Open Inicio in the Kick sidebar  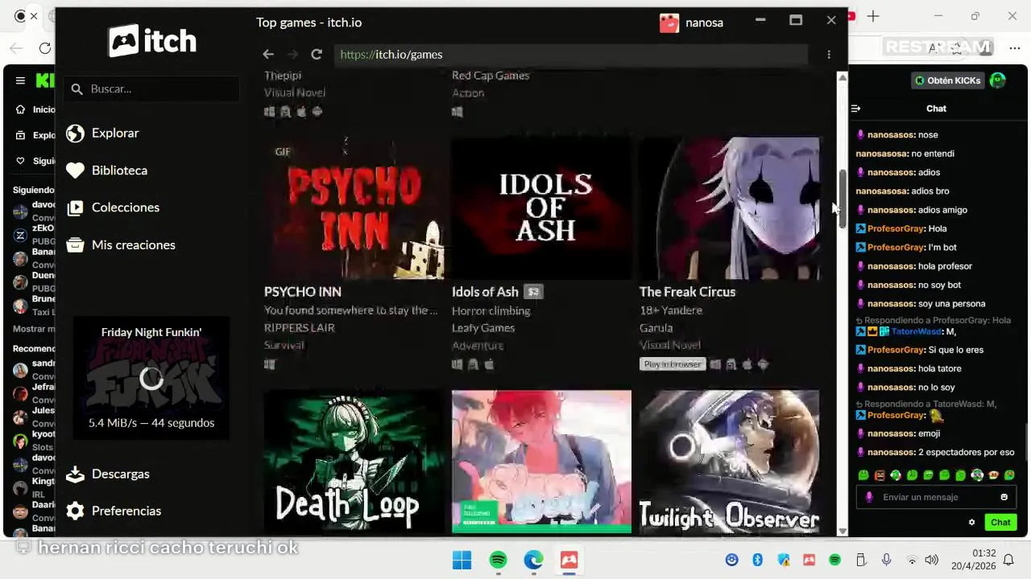click(x=35, y=109)
